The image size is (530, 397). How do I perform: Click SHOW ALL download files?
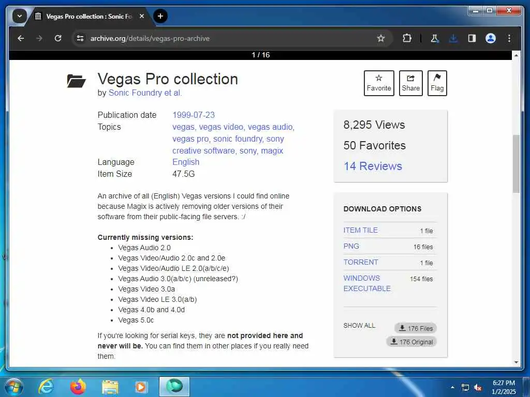point(359,326)
